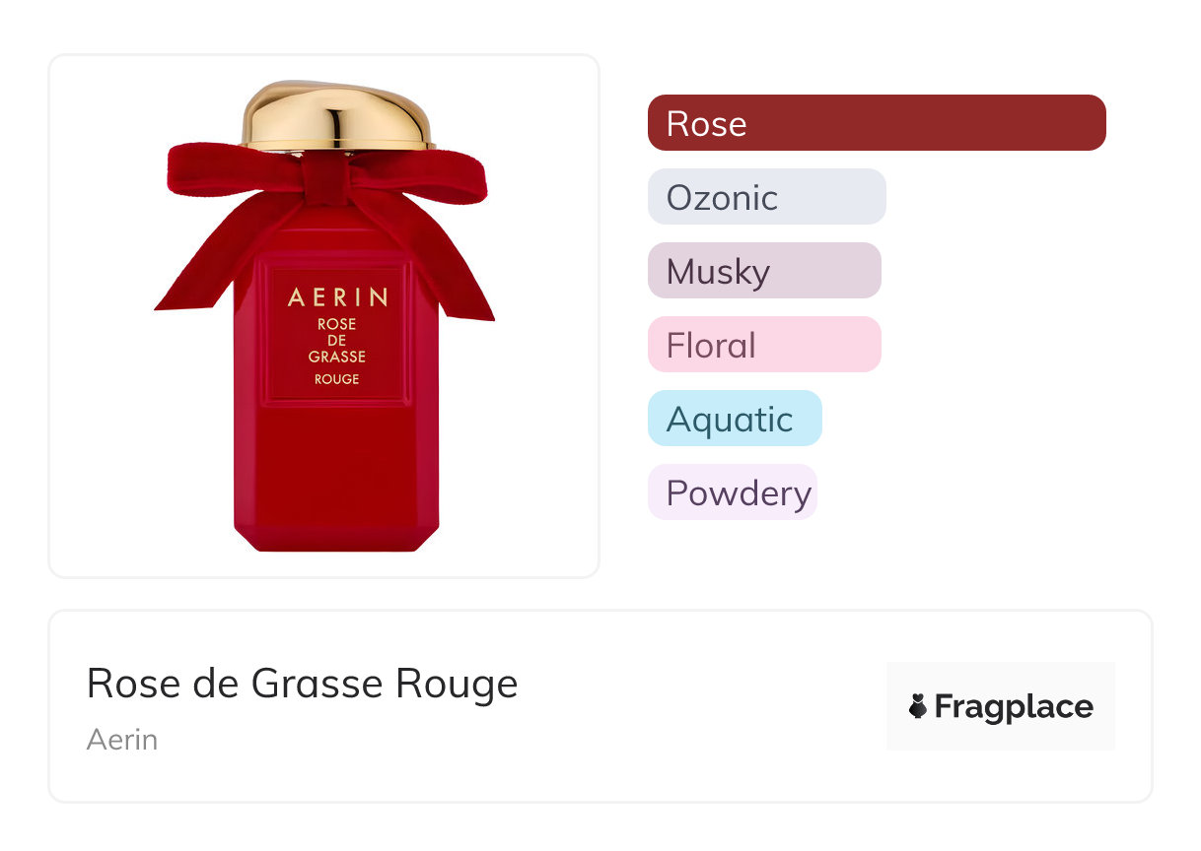Screen dimensions: 1201x851
Task: Click the Aerin brand name subtitle
Action: (122, 739)
